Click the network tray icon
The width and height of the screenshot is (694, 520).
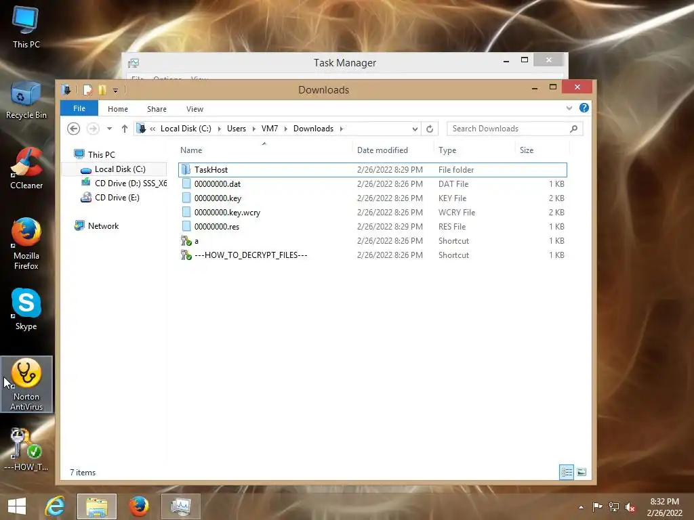pos(614,506)
